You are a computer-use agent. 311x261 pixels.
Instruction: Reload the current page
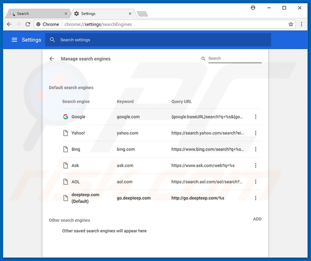tap(28, 24)
